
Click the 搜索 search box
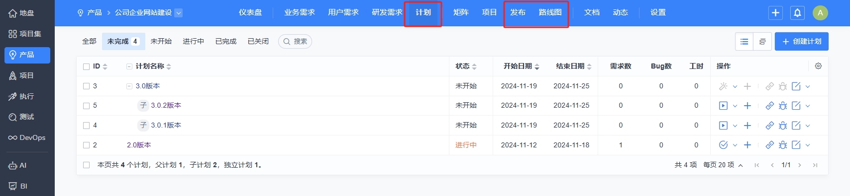(295, 42)
